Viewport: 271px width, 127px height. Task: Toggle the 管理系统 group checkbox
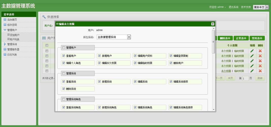63,73
